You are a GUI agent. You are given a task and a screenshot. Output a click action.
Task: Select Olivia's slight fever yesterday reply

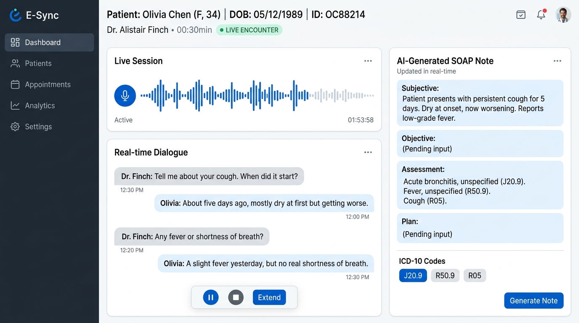click(266, 264)
